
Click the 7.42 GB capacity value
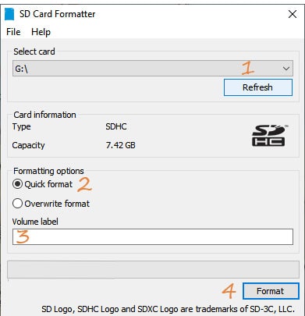click(120, 145)
